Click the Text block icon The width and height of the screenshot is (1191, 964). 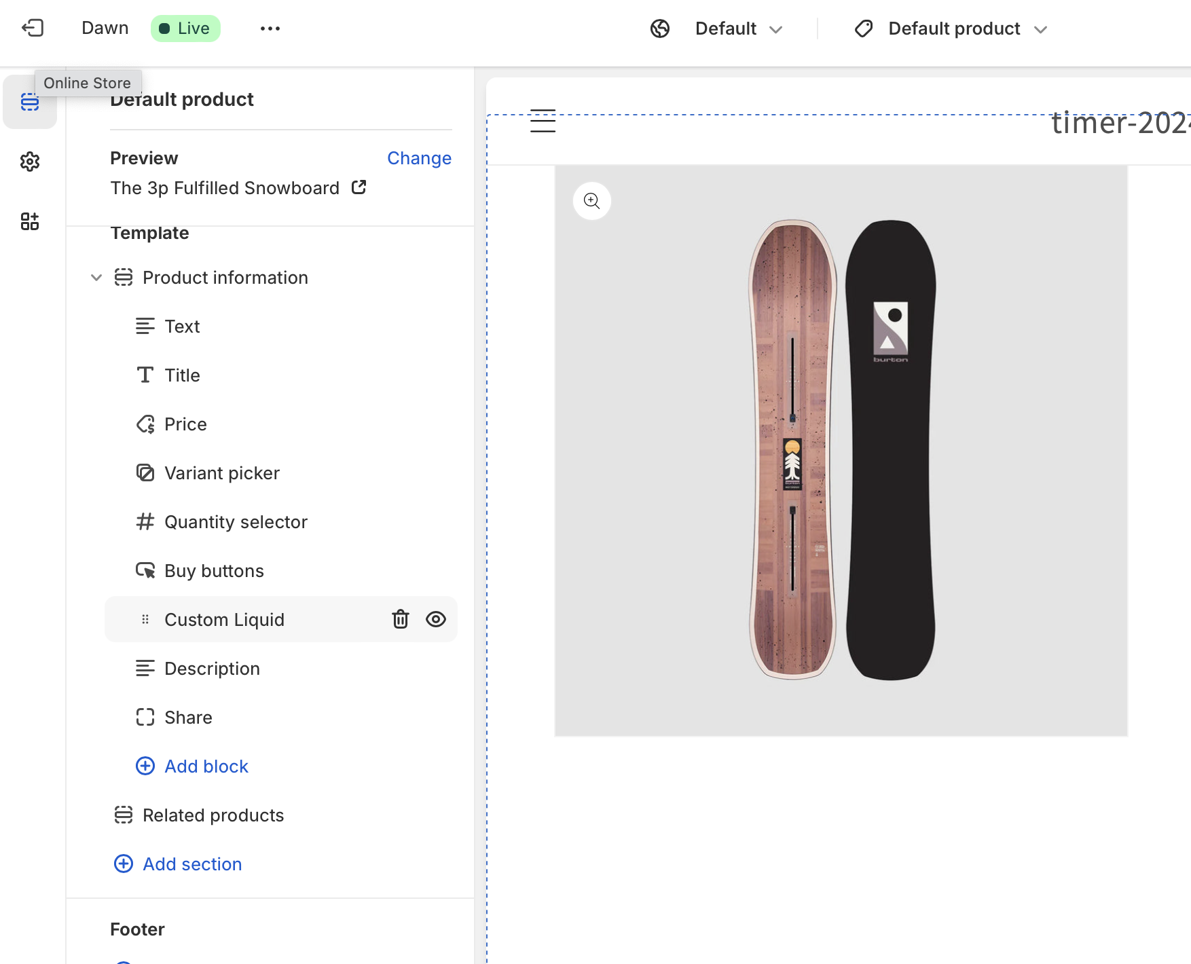pyautogui.click(x=145, y=327)
